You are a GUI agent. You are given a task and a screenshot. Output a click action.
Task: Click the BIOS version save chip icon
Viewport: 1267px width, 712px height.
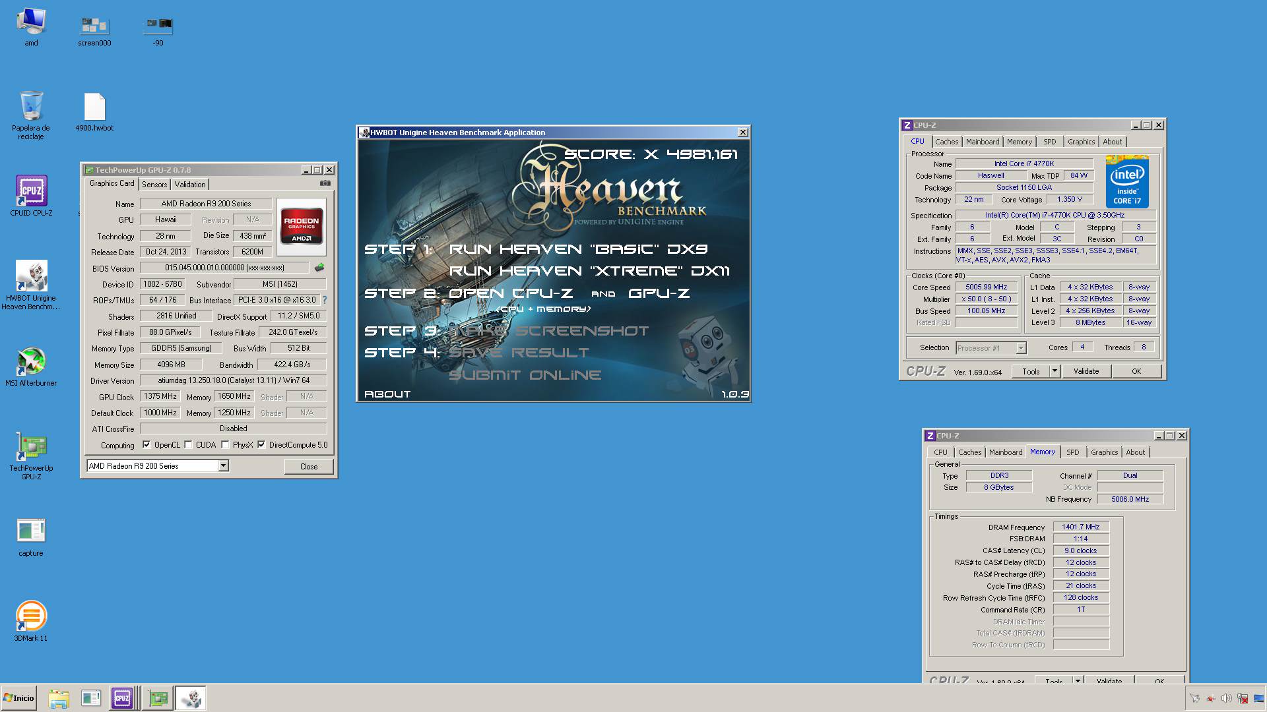pyautogui.click(x=319, y=268)
